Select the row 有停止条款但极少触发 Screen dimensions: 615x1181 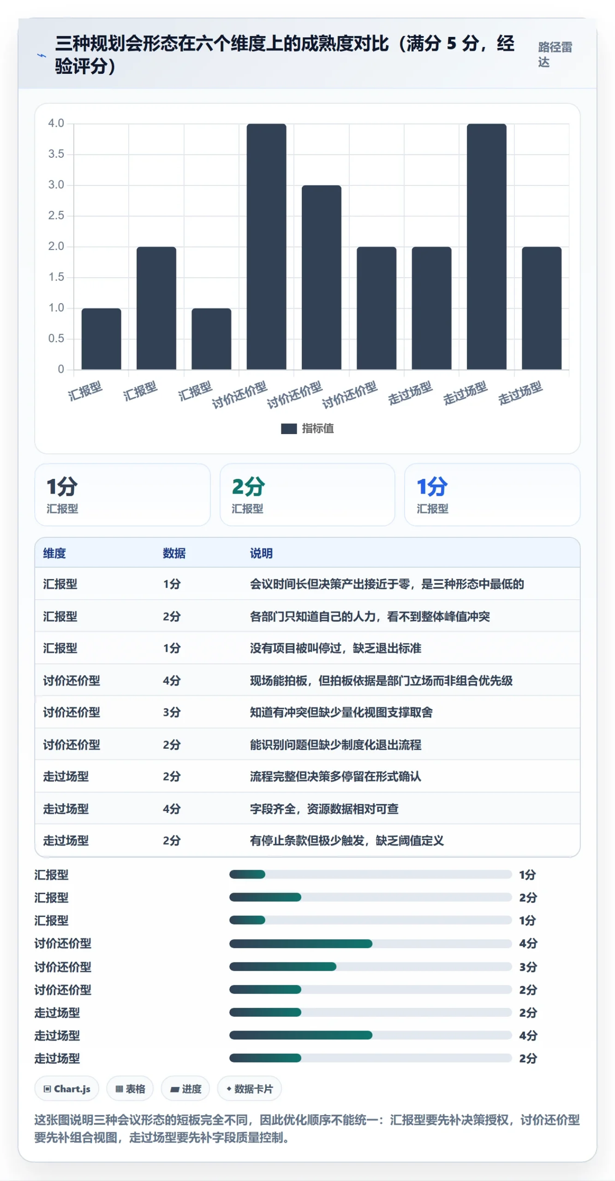click(x=307, y=841)
